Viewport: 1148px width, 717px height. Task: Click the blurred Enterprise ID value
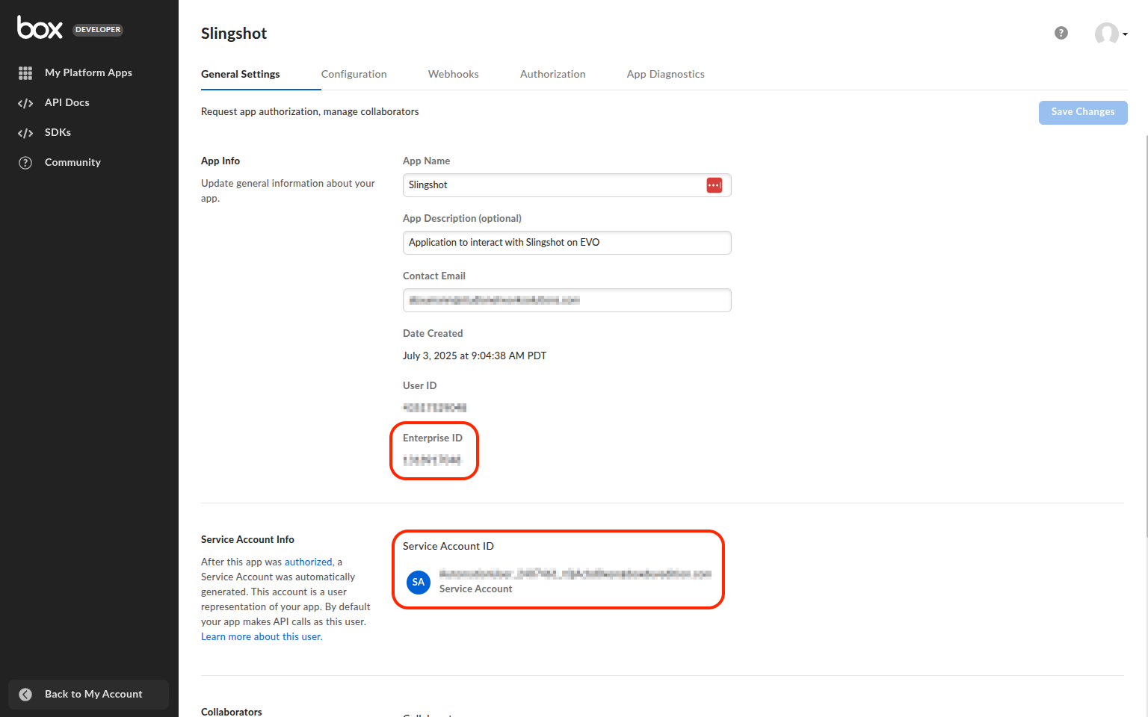tap(432, 460)
